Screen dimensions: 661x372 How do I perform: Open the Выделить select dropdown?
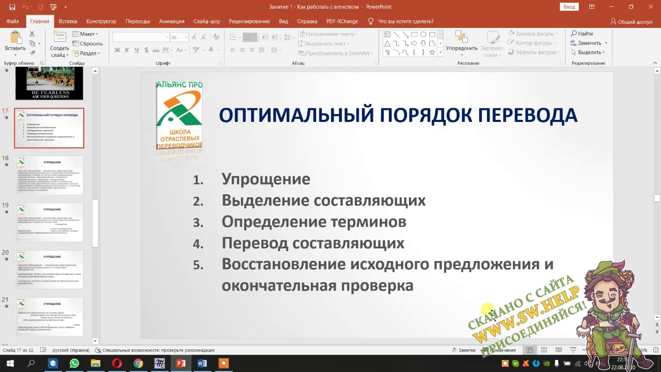click(589, 52)
